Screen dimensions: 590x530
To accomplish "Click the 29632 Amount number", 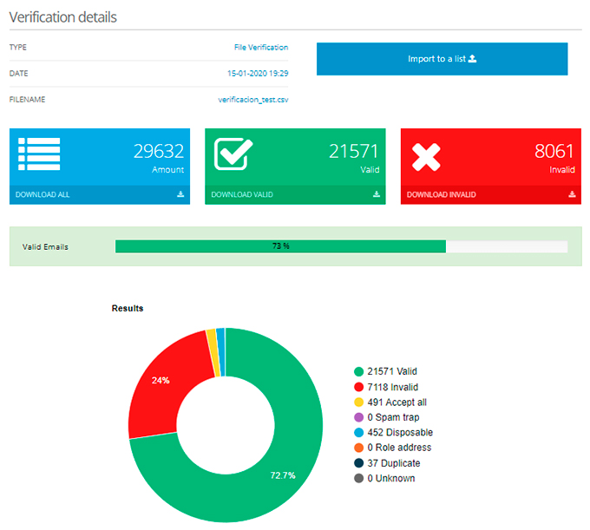I will tap(159, 151).
